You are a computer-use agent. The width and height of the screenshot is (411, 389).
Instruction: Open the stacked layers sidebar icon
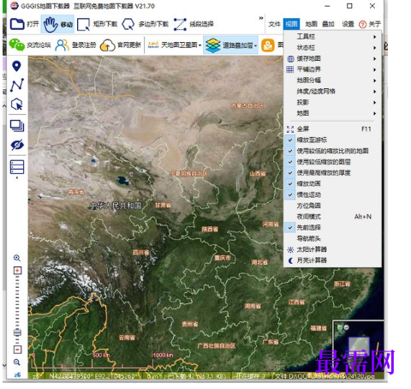pos(17,126)
